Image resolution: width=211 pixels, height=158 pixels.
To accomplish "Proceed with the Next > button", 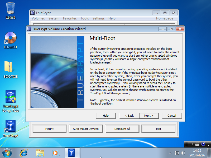I will pos(149,116).
